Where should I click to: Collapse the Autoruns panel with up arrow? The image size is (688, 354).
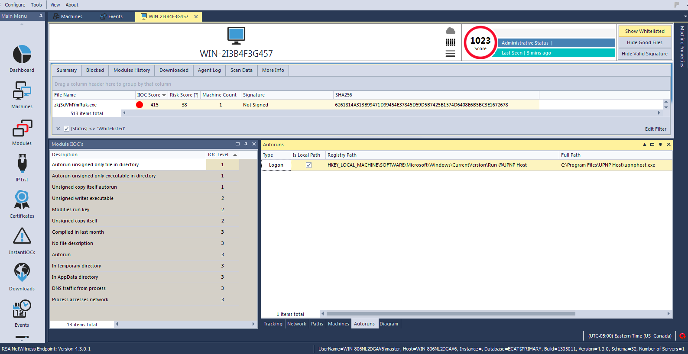point(644,145)
